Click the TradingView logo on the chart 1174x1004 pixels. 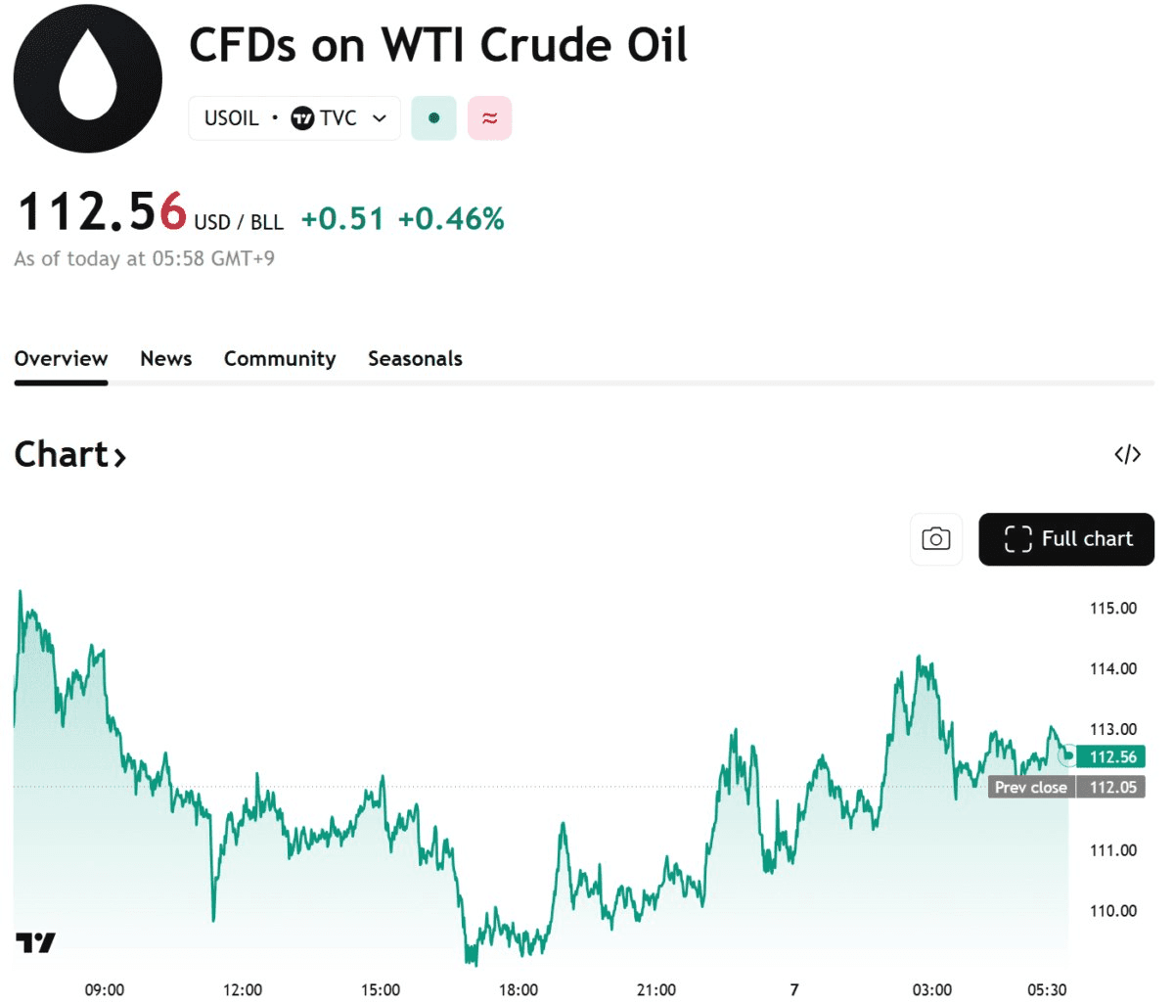click(x=35, y=942)
